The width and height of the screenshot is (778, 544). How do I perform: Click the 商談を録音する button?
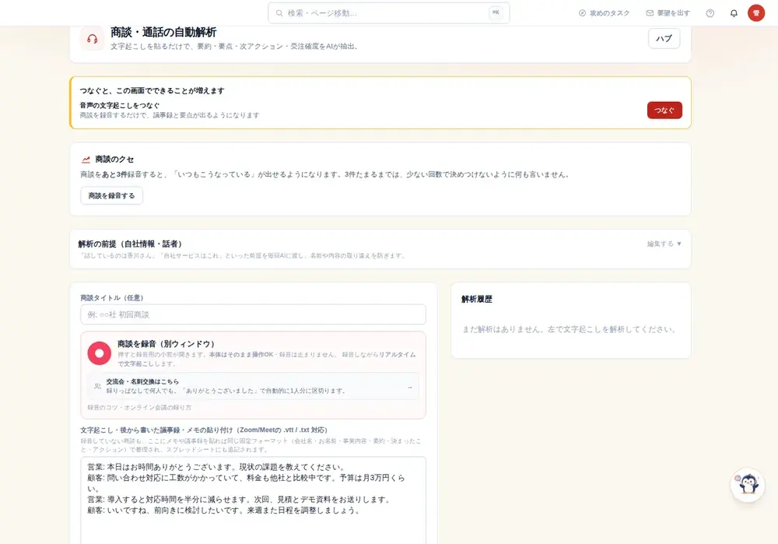(x=111, y=195)
